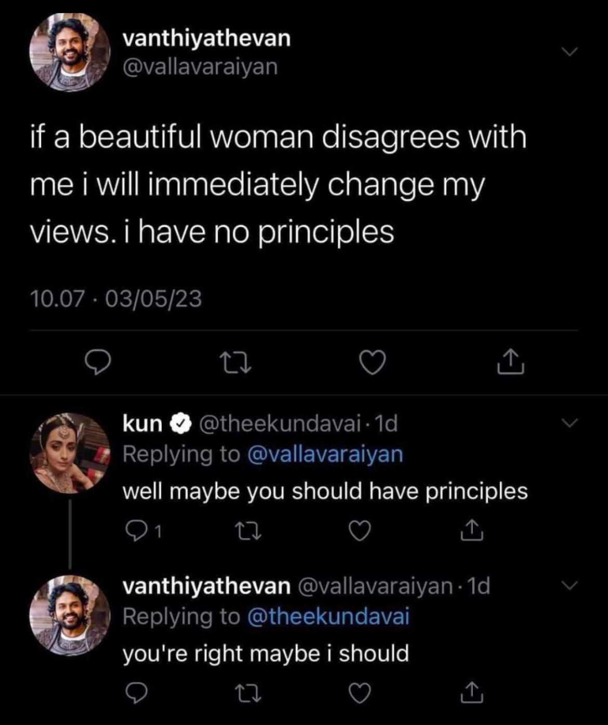Reply to "you're right maybe i should"
608x725 pixels.
(x=136, y=693)
